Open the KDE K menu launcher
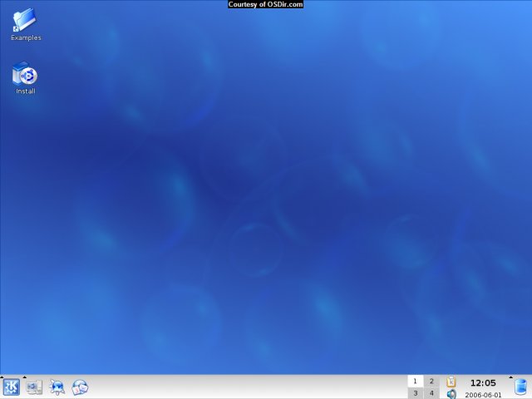Viewport: 532px width, 399px height. [12, 387]
